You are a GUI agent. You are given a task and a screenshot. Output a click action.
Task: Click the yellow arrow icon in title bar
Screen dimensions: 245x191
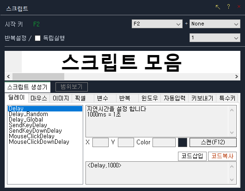(x=218, y=7)
